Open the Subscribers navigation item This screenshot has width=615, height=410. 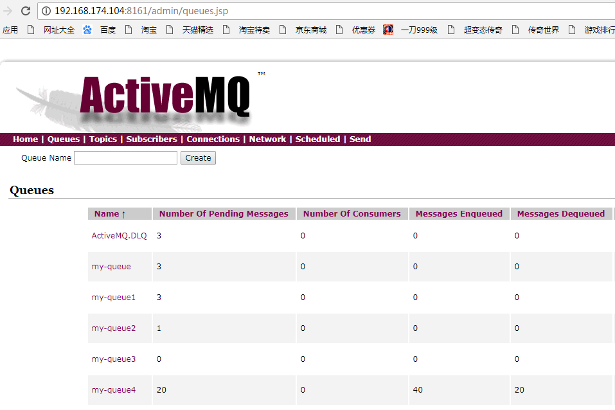(152, 139)
